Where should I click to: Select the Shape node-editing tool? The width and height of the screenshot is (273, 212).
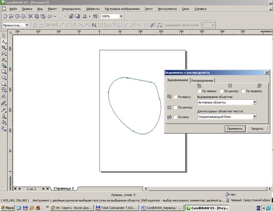[4, 41]
